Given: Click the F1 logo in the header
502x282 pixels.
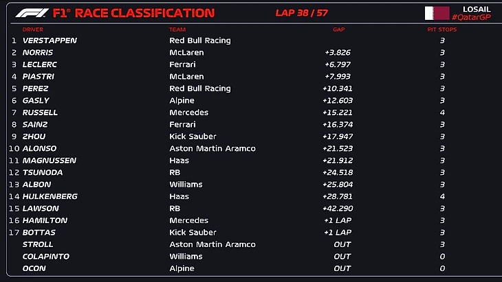Looking at the screenshot, I should click(31, 12).
